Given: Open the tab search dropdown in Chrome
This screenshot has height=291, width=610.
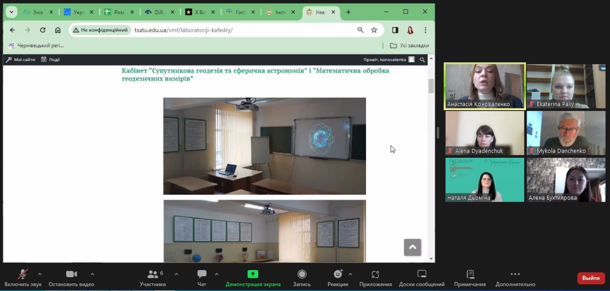Looking at the screenshot, I should (11, 12).
